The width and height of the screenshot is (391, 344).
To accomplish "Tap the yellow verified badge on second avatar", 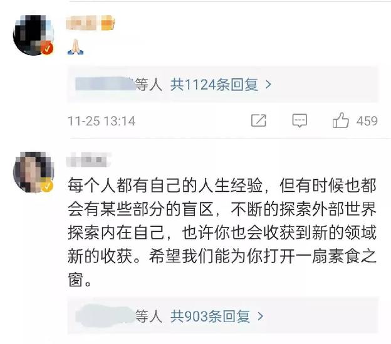I will 47,185.
